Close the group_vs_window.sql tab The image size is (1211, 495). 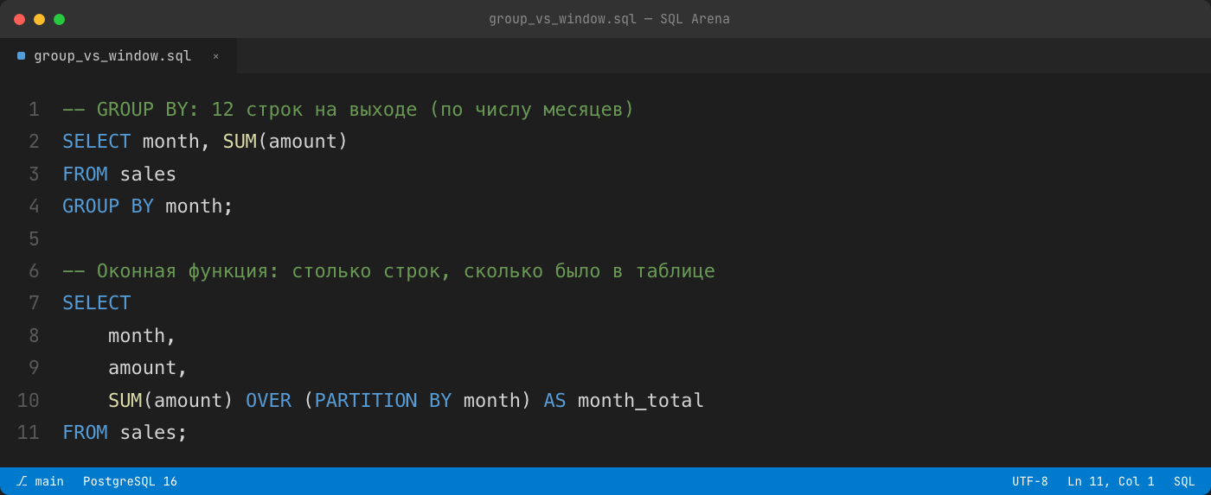(x=216, y=56)
